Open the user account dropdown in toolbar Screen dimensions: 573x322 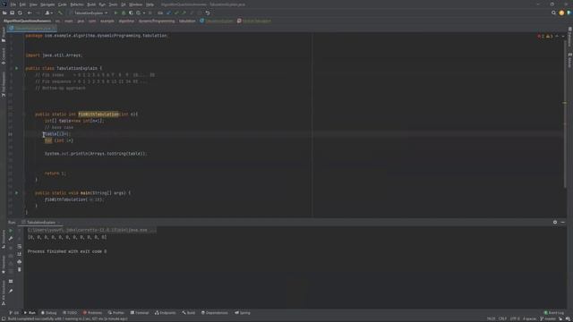point(48,13)
